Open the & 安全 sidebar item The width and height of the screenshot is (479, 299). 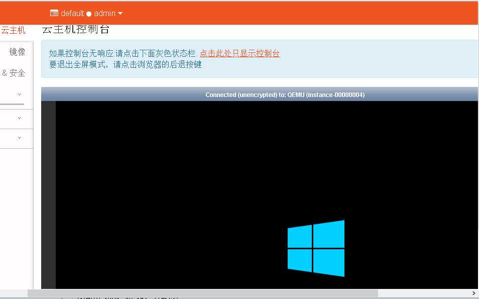coord(14,73)
